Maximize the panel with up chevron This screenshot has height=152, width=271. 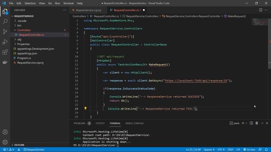point(262,123)
